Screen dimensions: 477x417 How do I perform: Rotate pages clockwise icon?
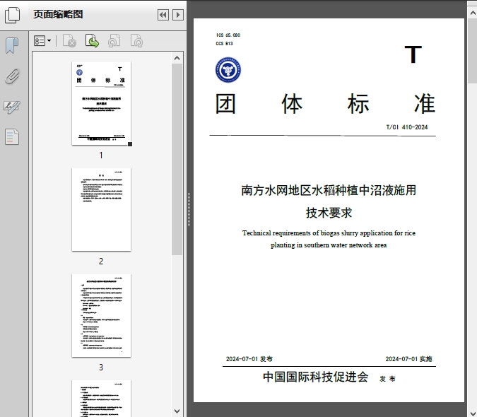pyautogui.click(x=136, y=42)
